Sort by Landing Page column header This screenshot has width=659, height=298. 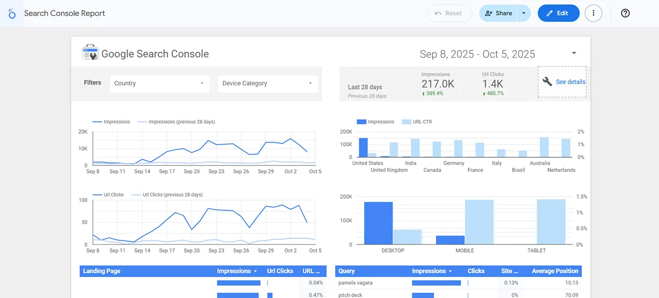click(102, 271)
